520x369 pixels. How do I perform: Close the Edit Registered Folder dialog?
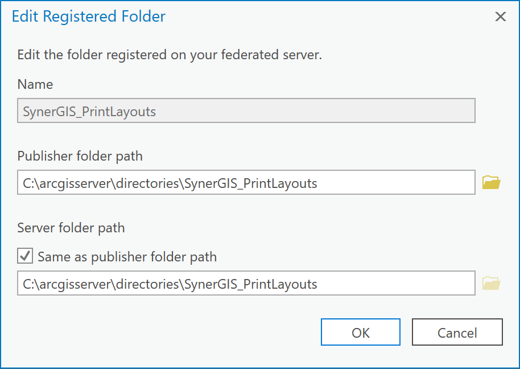[x=500, y=17]
